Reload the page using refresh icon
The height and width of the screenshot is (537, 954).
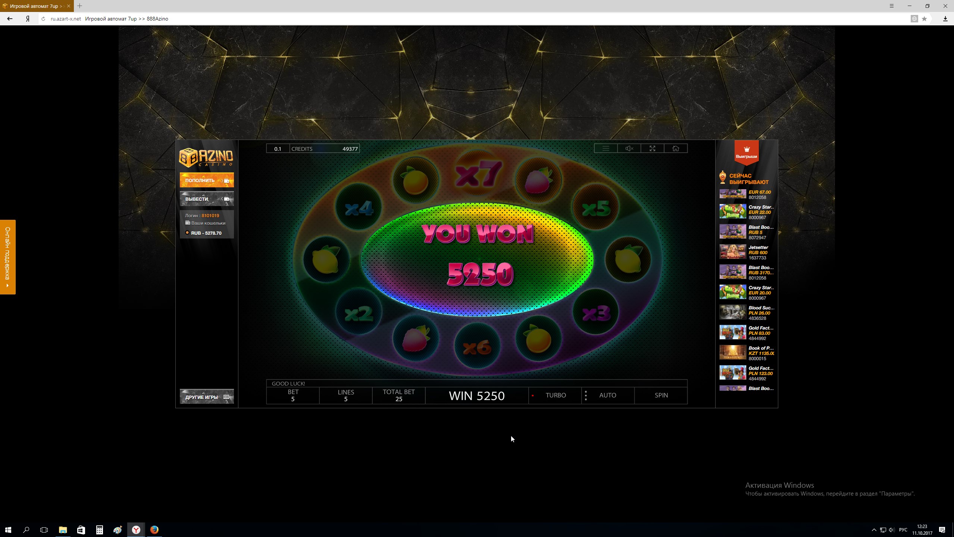point(43,19)
